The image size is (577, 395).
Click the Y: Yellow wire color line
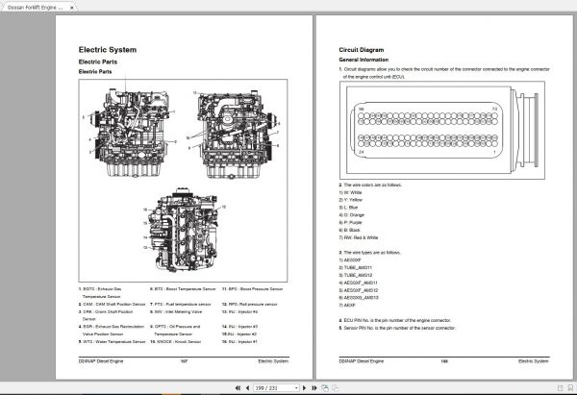(351, 200)
